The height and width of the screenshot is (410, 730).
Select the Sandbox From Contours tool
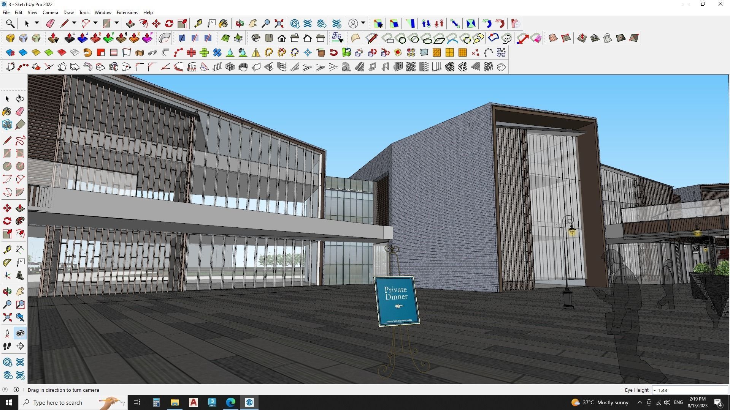(x=553, y=38)
